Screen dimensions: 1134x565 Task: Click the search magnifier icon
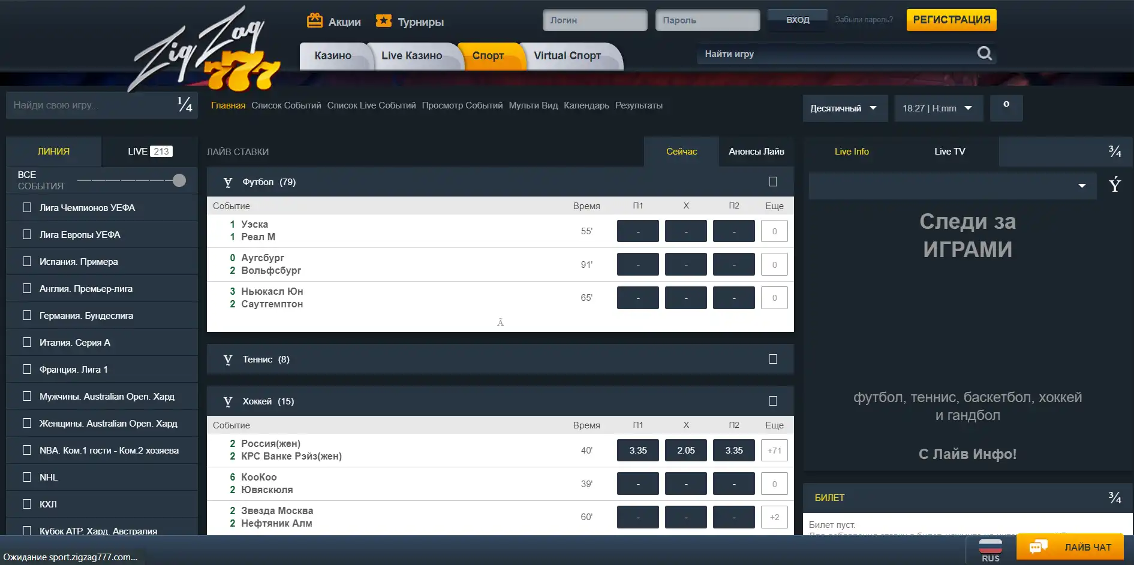984,53
